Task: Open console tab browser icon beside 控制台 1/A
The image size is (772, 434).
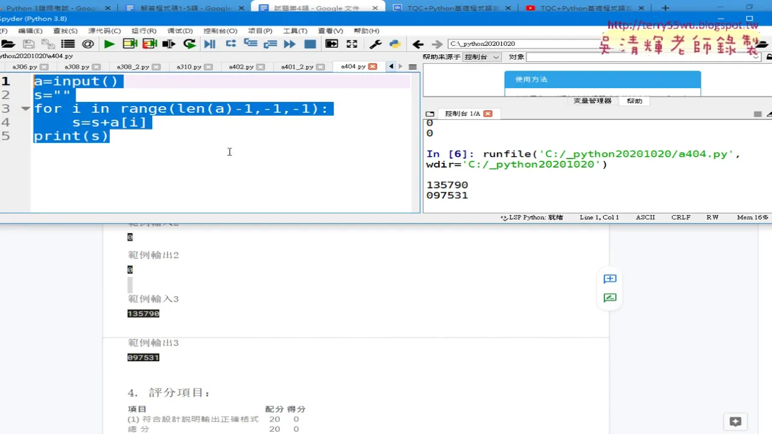Action: pos(430,114)
